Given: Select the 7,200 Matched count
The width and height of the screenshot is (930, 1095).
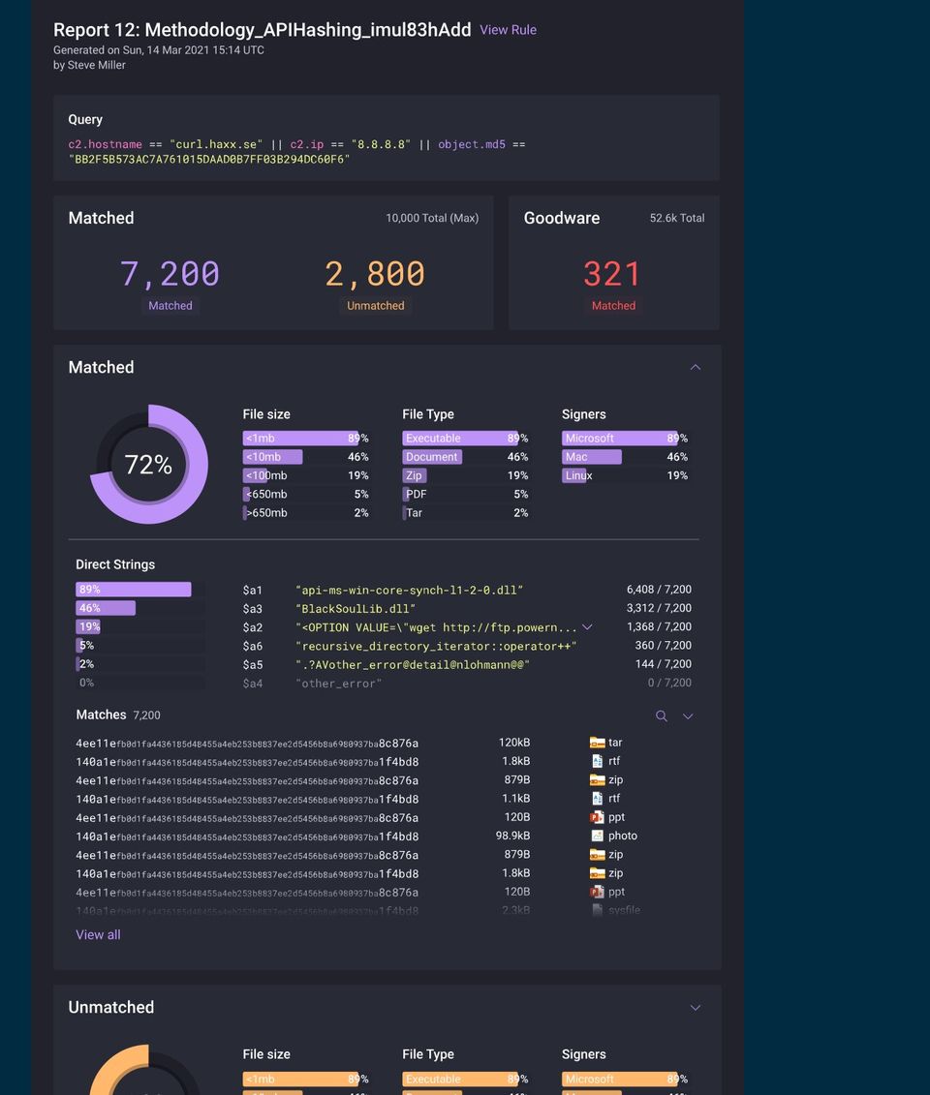Looking at the screenshot, I should click(170, 273).
